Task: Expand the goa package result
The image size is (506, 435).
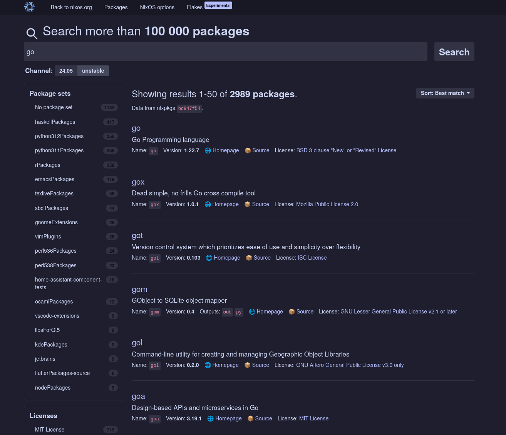Action: 138,397
